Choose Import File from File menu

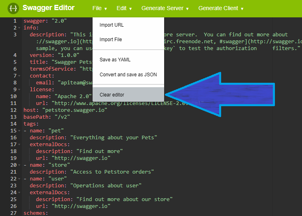pos(128,40)
